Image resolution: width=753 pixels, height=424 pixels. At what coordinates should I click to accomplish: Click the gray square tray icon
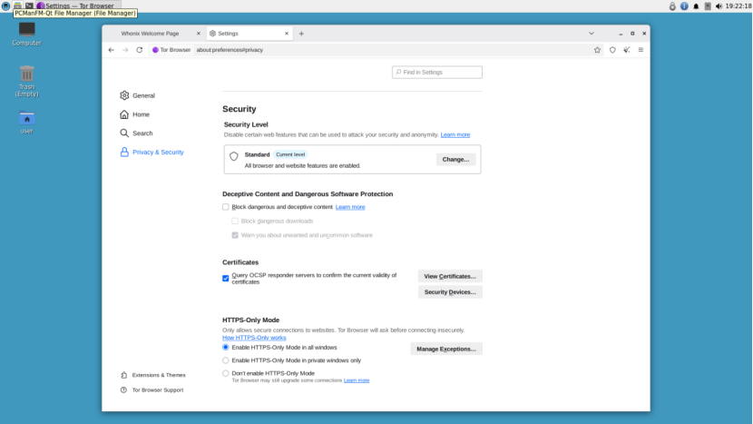[708, 6]
